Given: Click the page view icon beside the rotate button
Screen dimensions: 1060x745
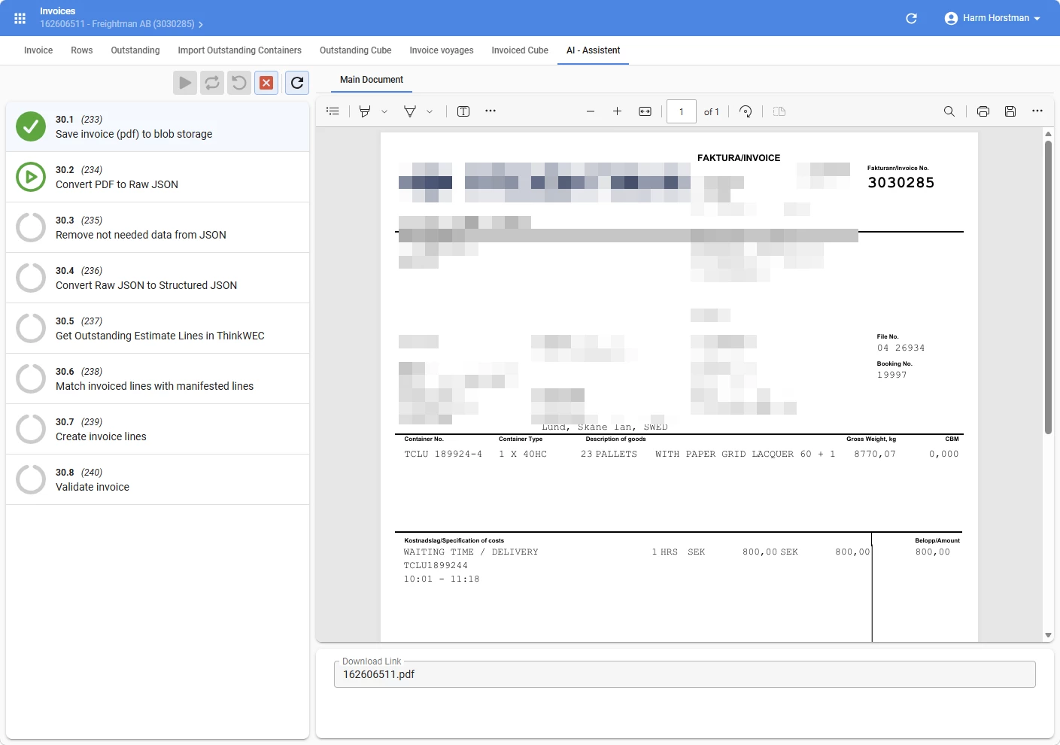Looking at the screenshot, I should pos(779,111).
